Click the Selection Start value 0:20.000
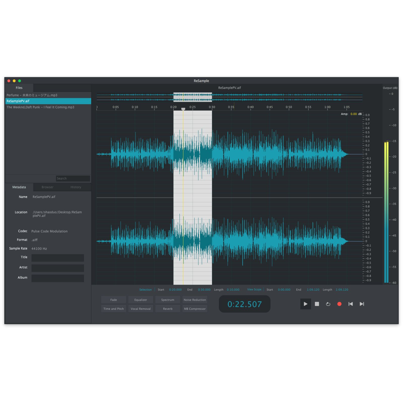This screenshot has height=403, width=403. click(x=175, y=290)
